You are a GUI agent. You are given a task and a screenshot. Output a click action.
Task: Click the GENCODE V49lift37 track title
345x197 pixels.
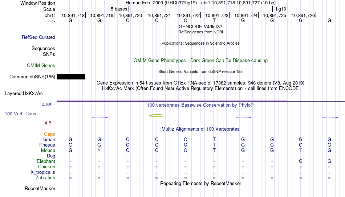pyautogui.click(x=200, y=26)
